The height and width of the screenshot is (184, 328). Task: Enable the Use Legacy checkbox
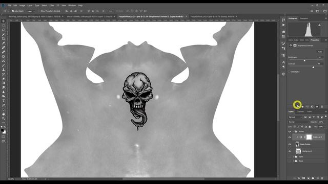pos(289,72)
